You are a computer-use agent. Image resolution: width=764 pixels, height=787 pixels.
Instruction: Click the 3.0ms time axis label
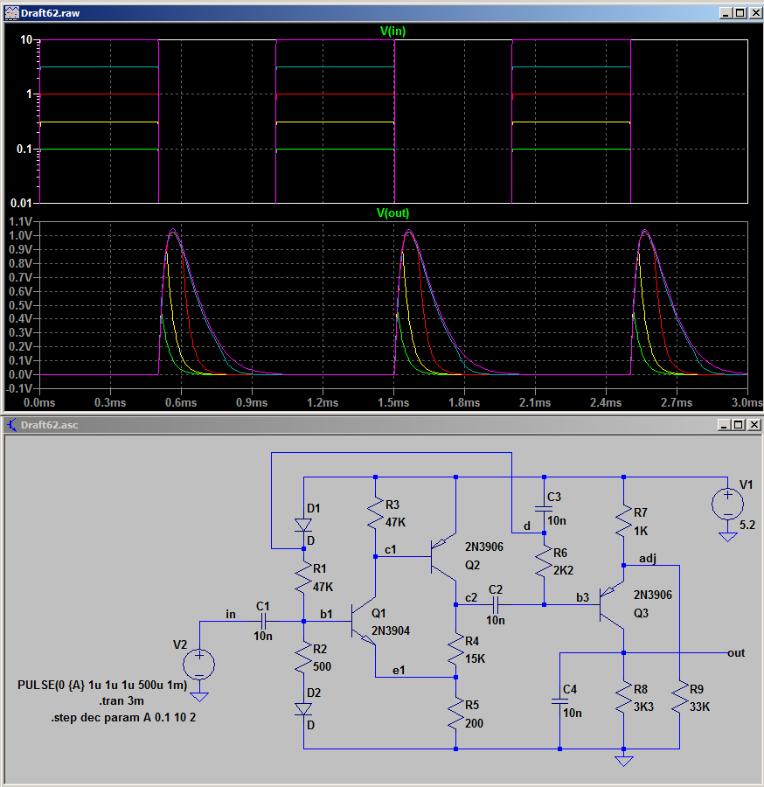(747, 402)
